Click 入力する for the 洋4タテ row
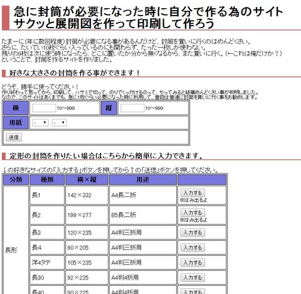The image size is (301, 294). coord(193,263)
